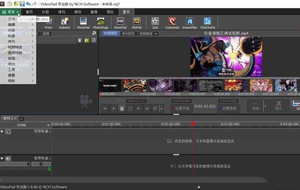Launch the PhotoStage suite icon

(100, 23)
